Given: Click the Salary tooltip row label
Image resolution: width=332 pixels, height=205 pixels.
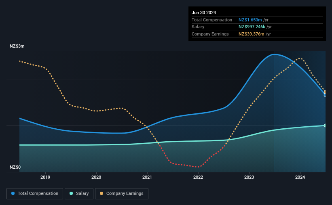Looking at the screenshot, I should (198, 27).
